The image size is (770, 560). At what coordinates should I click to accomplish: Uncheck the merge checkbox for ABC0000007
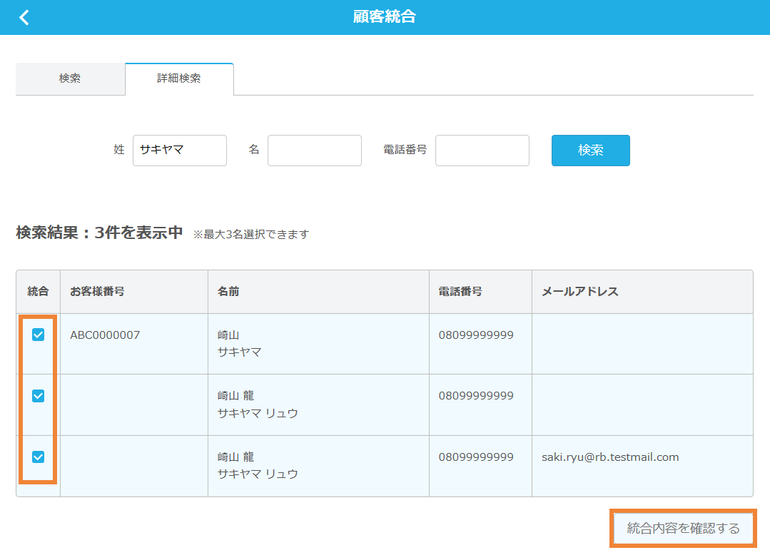(x=37, y=333)
